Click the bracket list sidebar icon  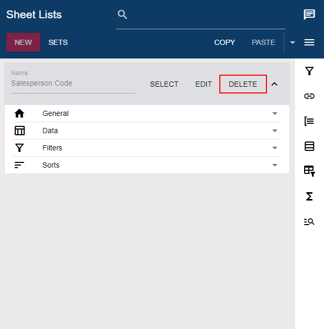click(x=309, y=121)
